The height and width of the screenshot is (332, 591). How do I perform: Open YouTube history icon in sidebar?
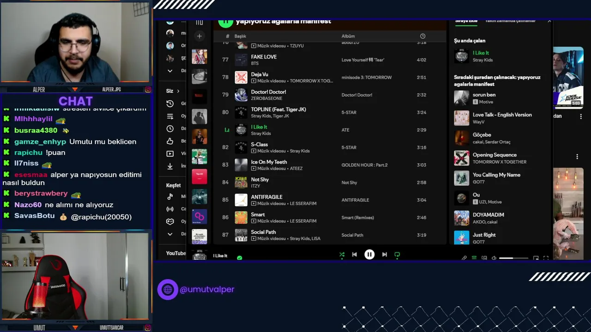170,104
